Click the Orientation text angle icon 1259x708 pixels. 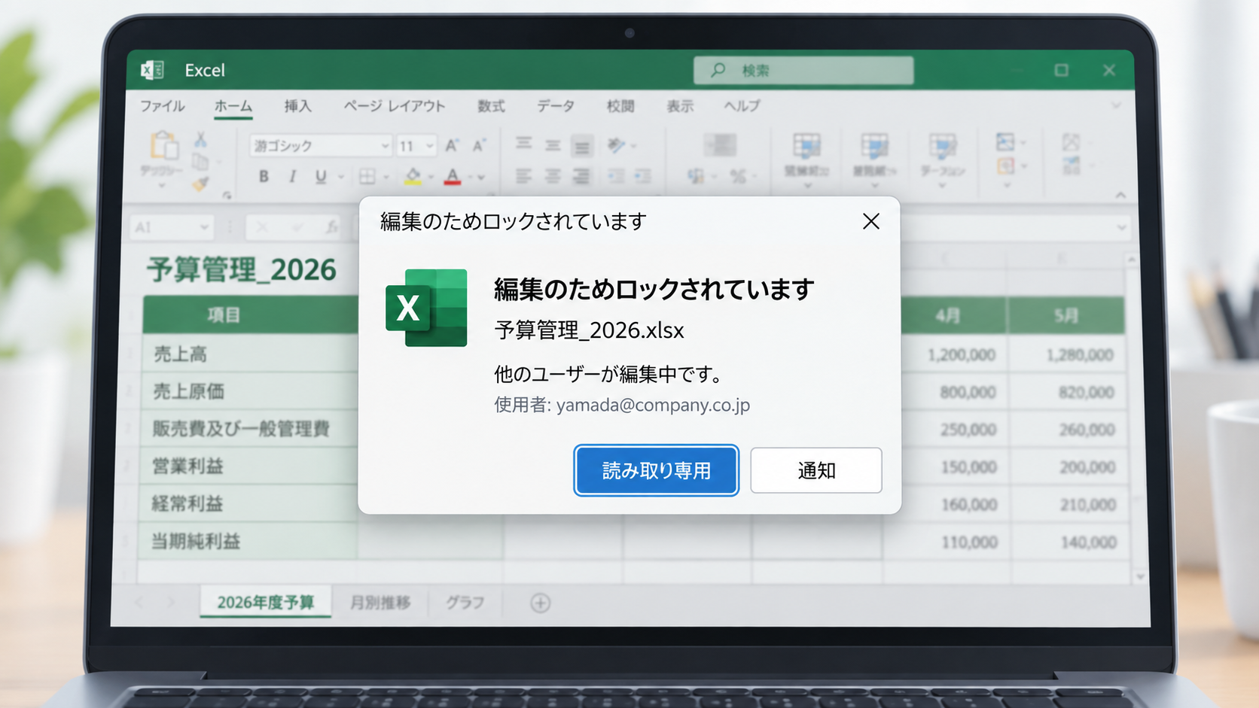pos(616,144)
